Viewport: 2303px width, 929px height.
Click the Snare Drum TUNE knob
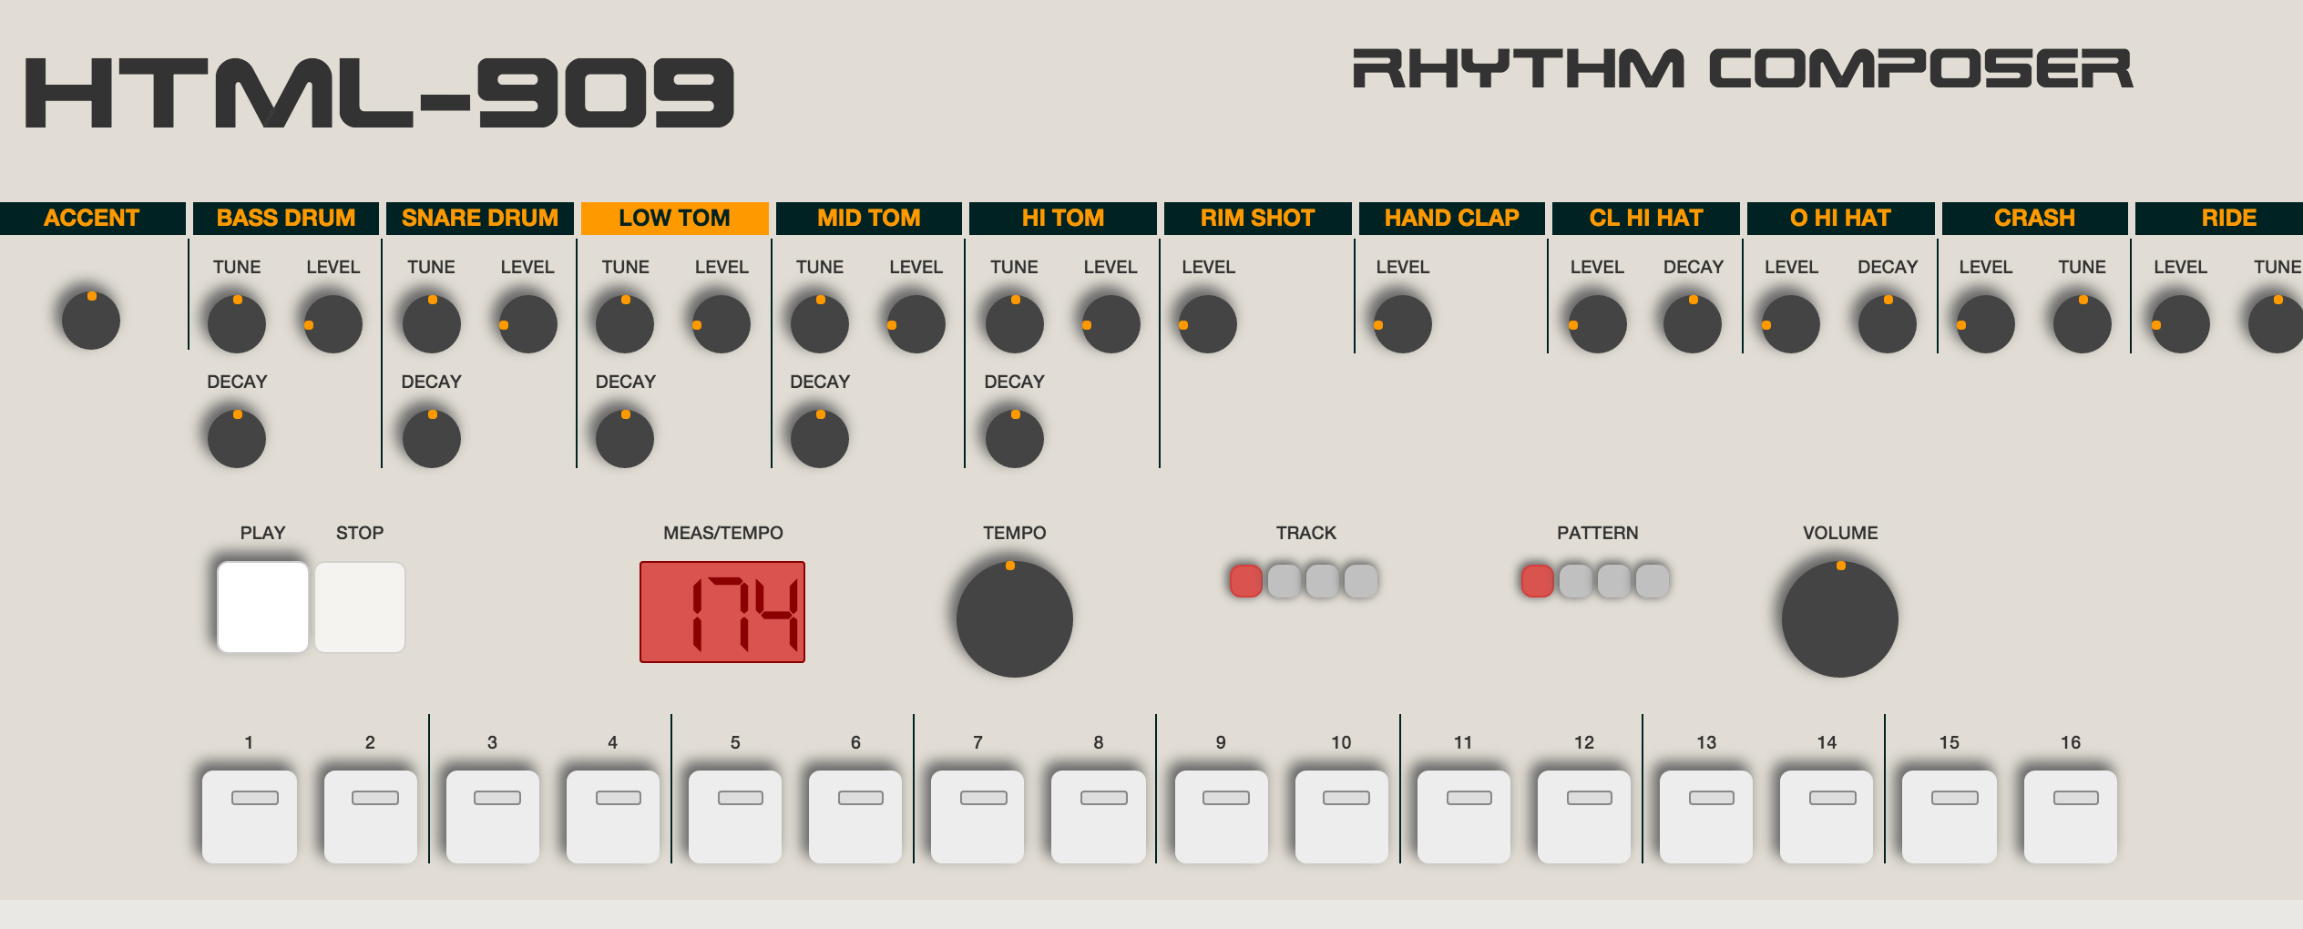tap(432, 323)
